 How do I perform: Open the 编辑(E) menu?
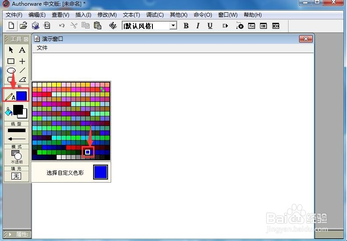[37, 15]
